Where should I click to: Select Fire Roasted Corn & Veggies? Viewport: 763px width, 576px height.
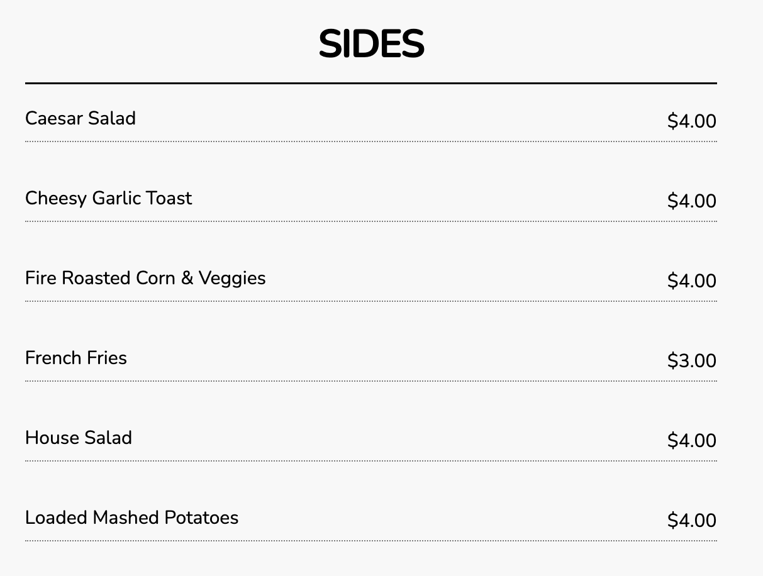coord(145,278)
